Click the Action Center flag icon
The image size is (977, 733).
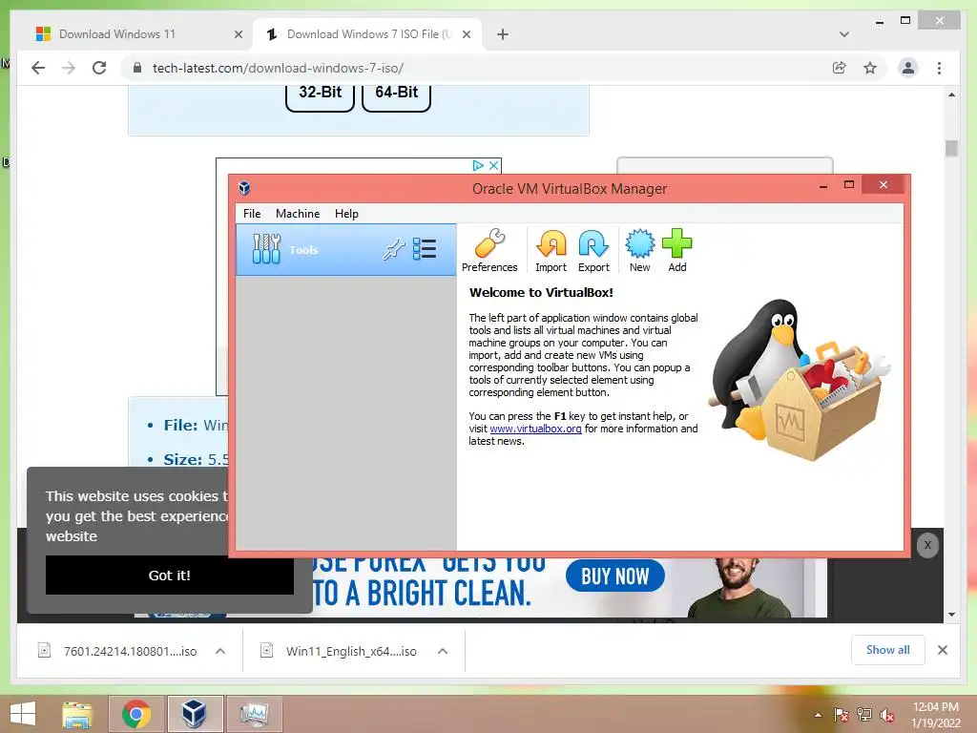[841, 715]
